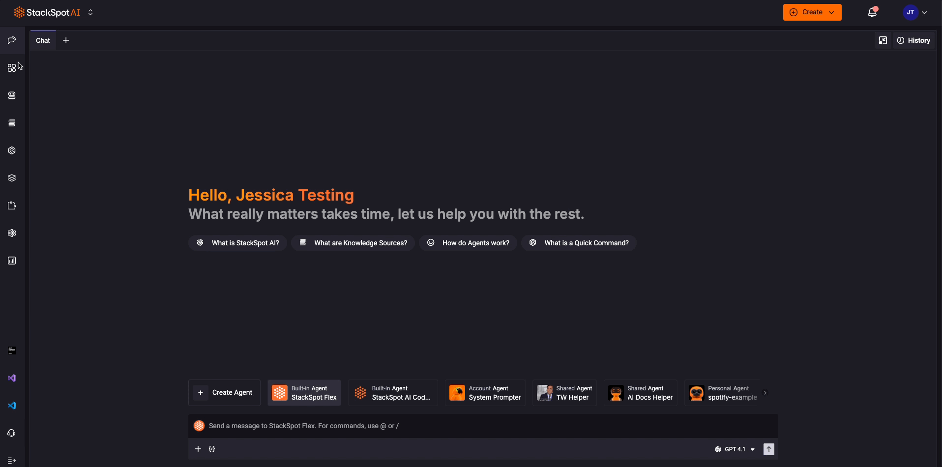Open the Quick Commands hexagon icon

[12, 150]
